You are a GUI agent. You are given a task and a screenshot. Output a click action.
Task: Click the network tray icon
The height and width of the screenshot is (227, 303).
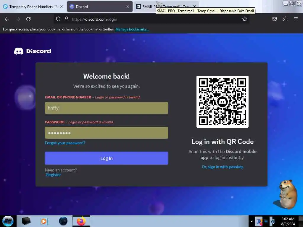(x=266, y=222)
